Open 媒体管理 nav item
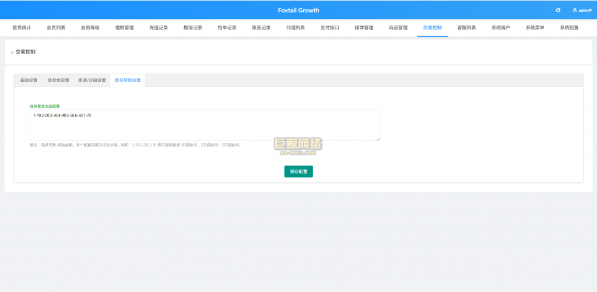Viewport: 597px width, 292px height. click(364, 28)
